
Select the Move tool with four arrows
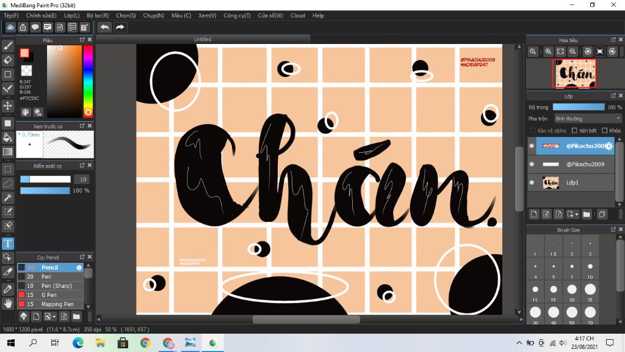7,106
